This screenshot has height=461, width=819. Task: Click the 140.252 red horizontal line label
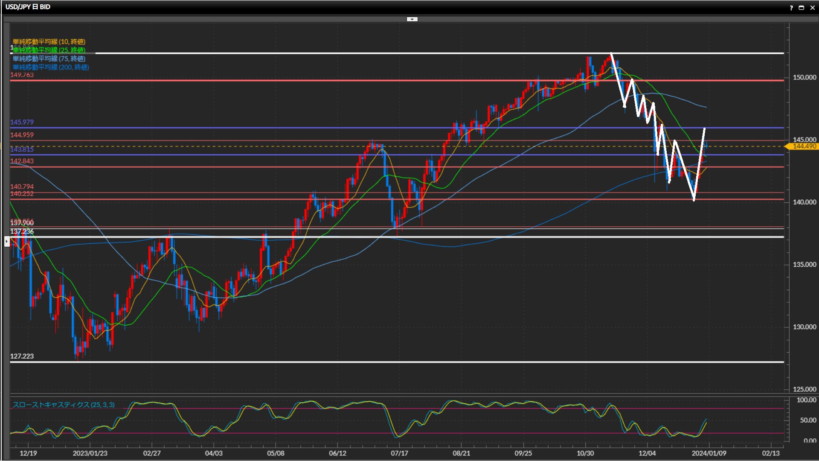22,194
